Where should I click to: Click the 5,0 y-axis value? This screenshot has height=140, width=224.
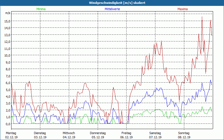click(8, 90)
